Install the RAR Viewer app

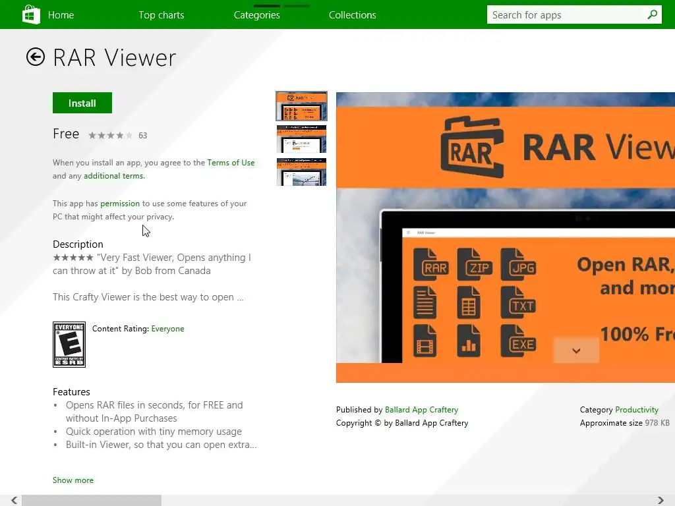click(x=82, y=103)
